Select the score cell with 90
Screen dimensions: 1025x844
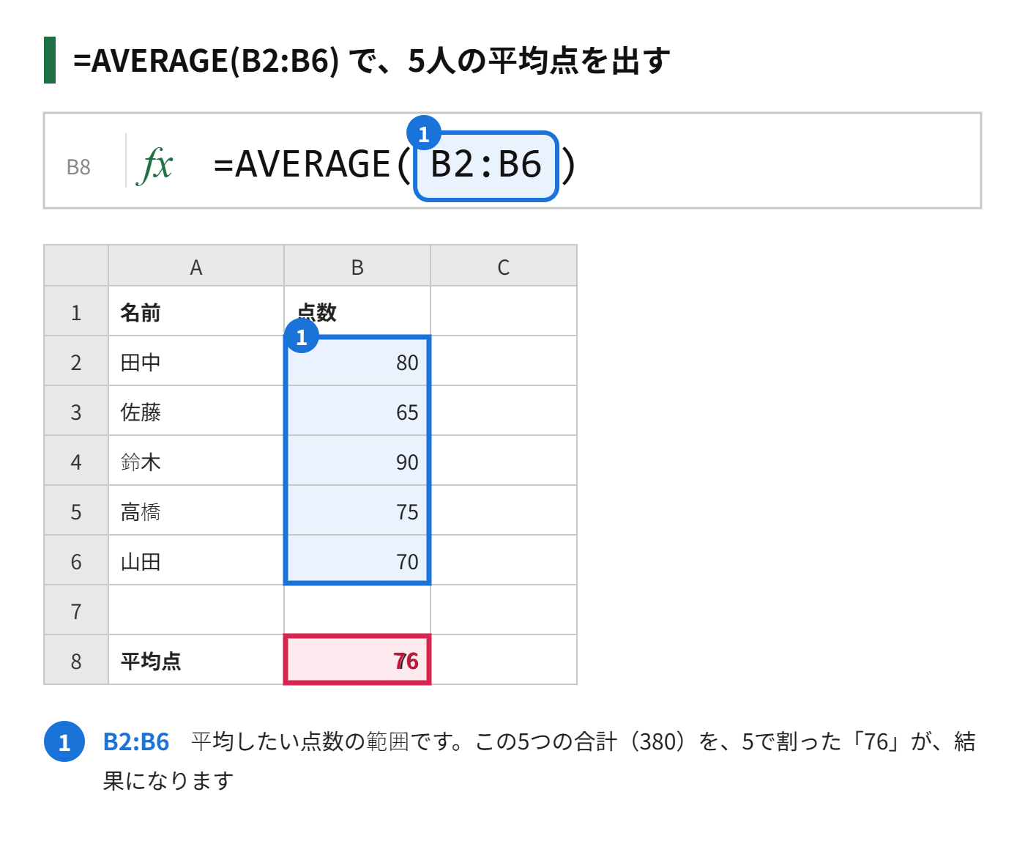click(x=357, y=461)
